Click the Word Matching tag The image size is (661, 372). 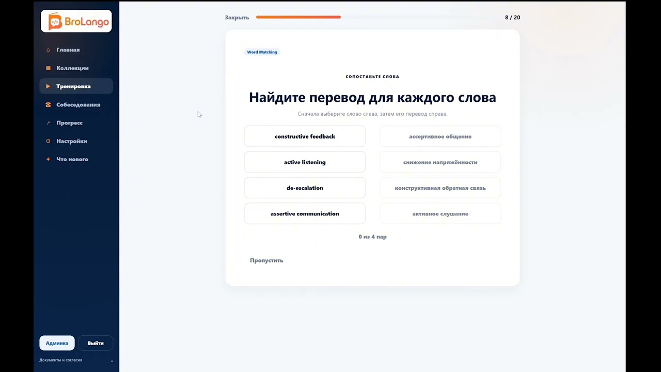pos(262,52)
